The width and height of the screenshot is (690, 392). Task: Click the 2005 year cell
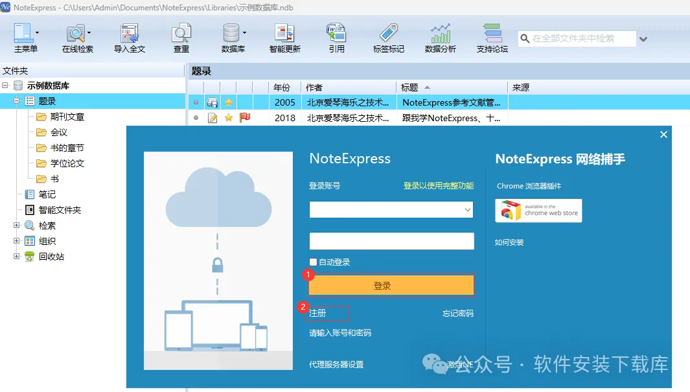point(284,102)
